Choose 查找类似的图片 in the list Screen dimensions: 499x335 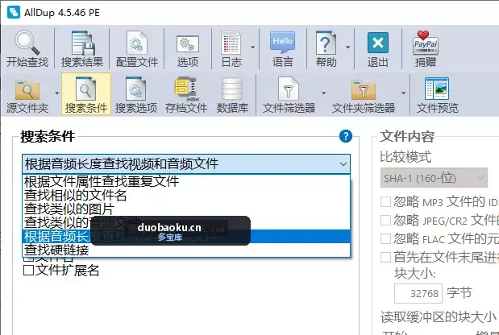click(186, 209)
